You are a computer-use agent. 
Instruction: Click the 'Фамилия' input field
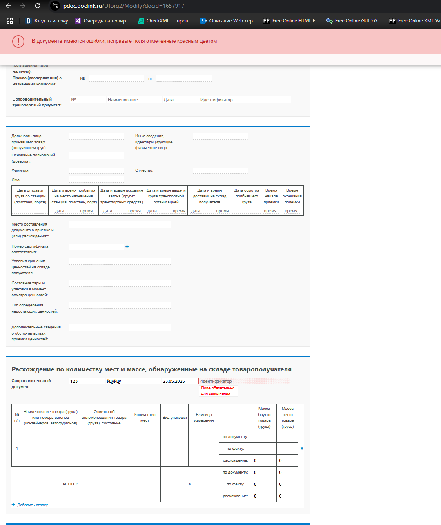point(96,170)
